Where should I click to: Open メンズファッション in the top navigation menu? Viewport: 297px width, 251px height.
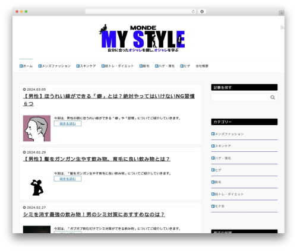pyautogui.click(x=55, y=66)
